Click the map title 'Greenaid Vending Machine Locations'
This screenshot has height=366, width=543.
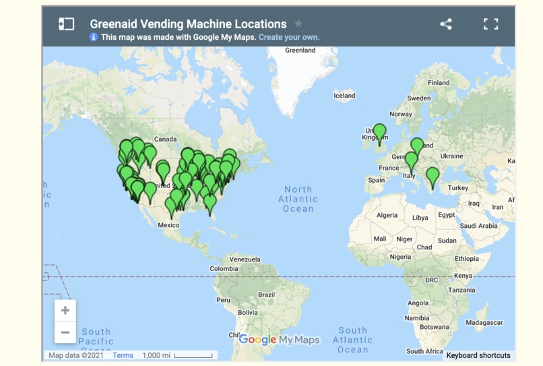188,24
